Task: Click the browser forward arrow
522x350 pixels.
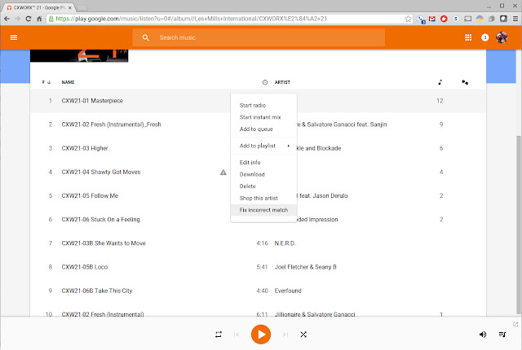Action: click(18, 19)
